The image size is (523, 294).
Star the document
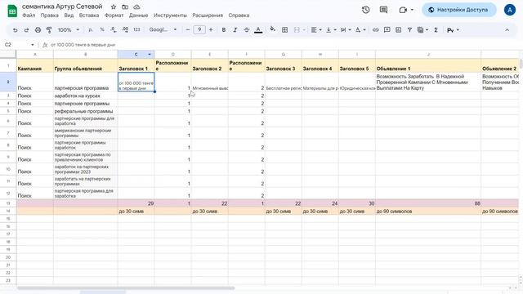tap(114, 7)
